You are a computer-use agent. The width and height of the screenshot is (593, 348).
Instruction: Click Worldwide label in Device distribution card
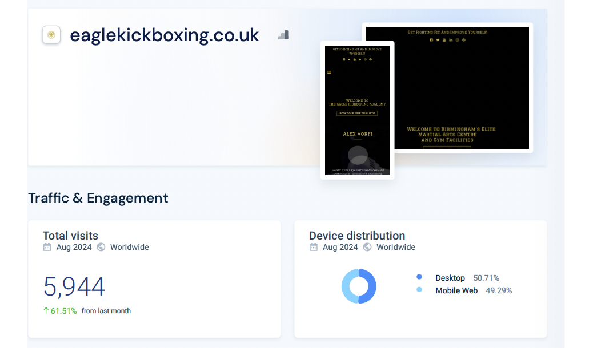[395, 247]
